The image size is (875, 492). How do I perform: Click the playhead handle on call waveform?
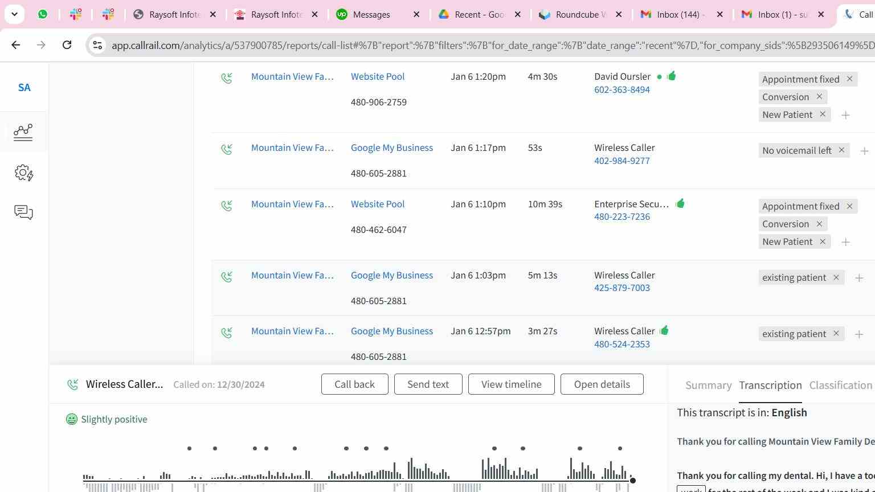632,481
